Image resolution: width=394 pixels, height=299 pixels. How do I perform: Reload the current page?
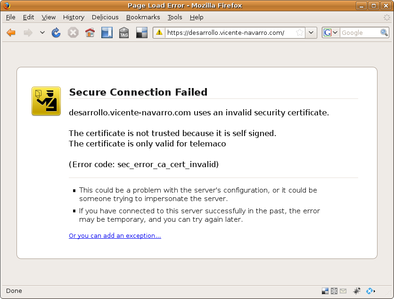point(56,32)
